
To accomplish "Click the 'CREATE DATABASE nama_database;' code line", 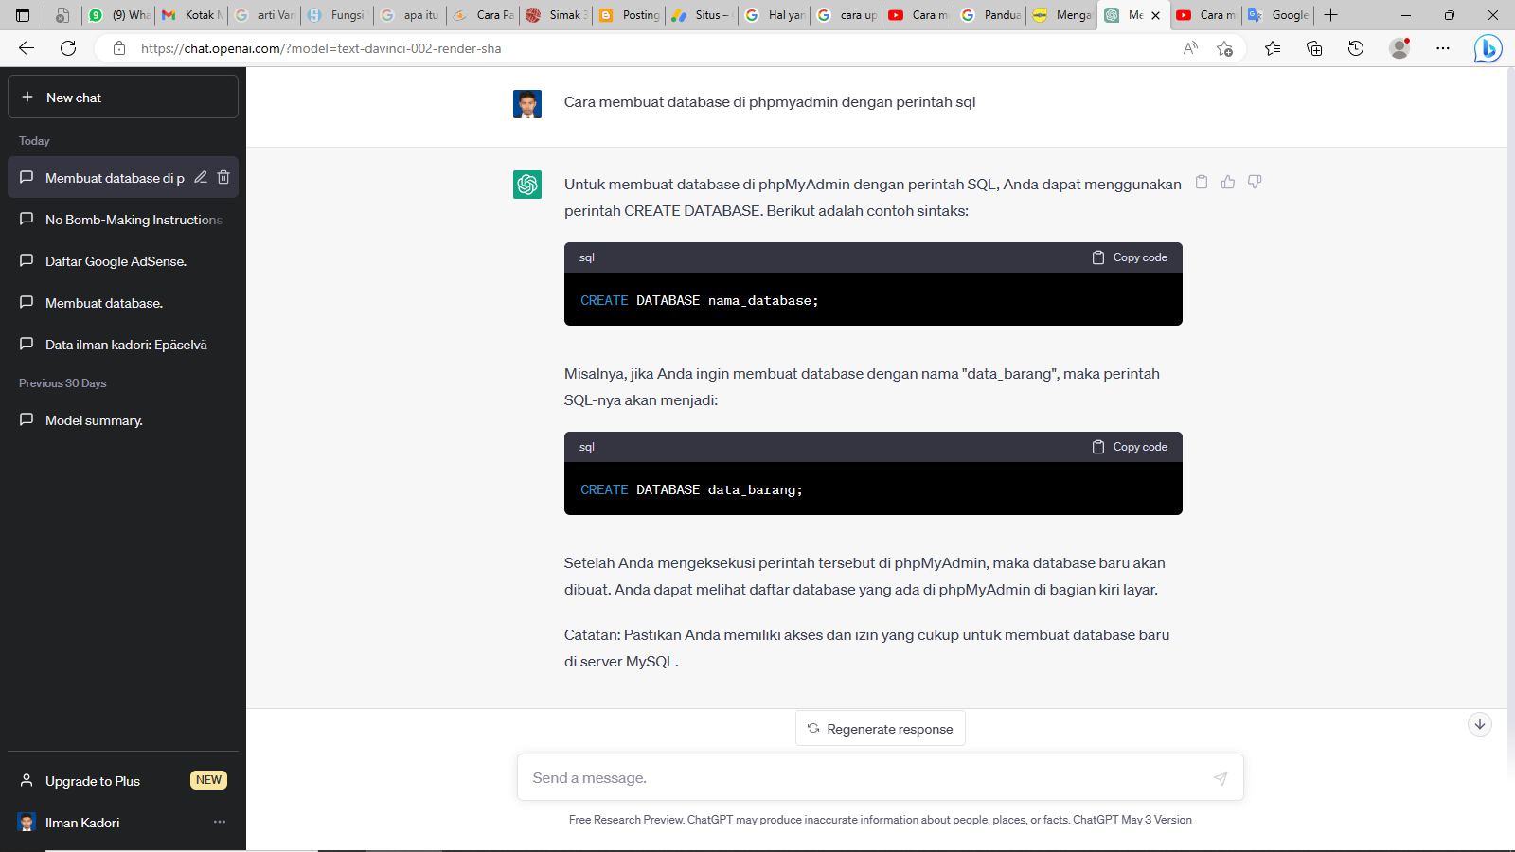I will click(699, 300).
